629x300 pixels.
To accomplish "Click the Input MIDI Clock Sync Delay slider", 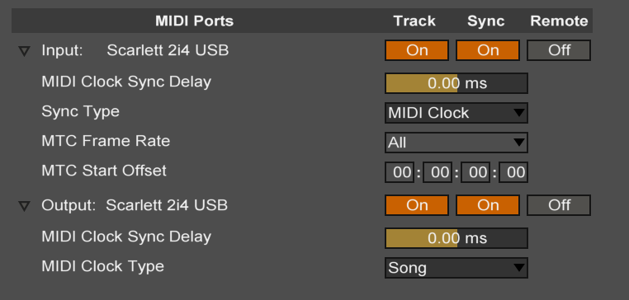I will pos(456,83).
